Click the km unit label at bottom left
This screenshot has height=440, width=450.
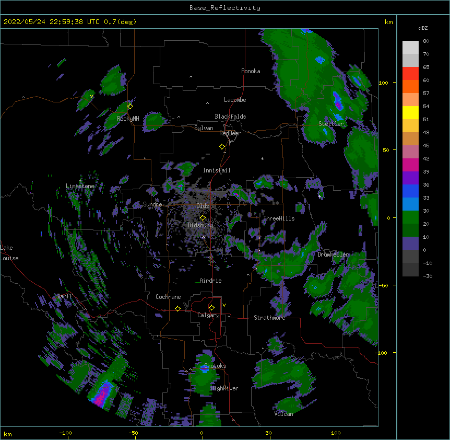click(x=8, y=434)
